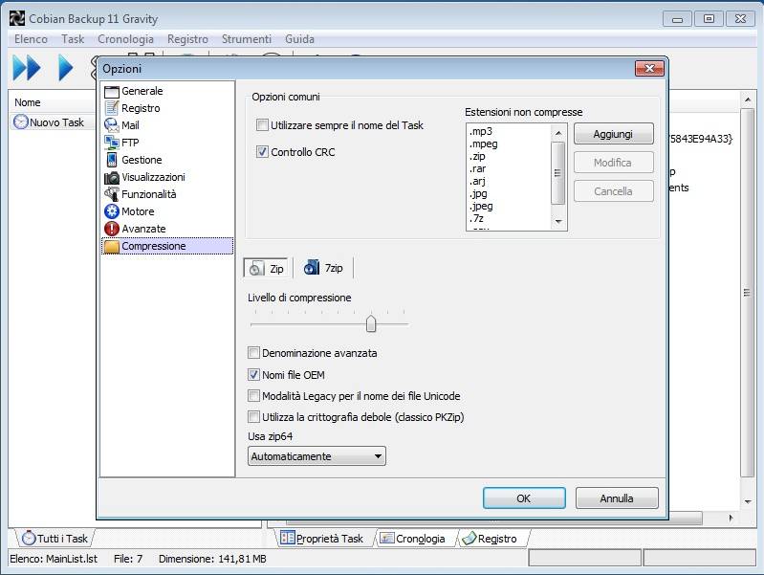Select the Avanzate options category
Screen dimensions: 764x575
143,229
